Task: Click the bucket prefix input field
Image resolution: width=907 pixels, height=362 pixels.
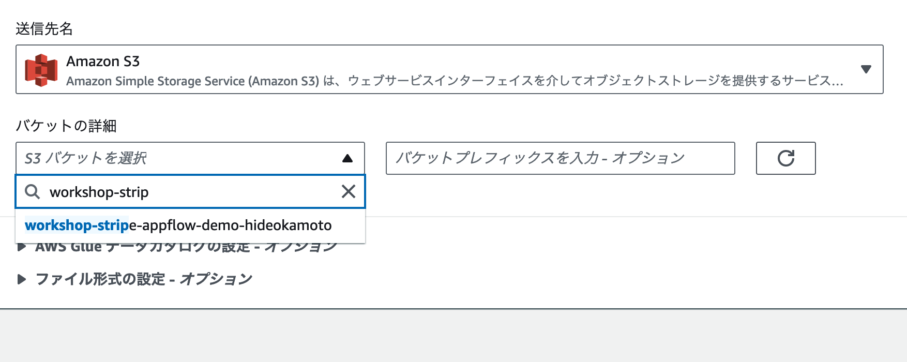Action: click(560, 158)
